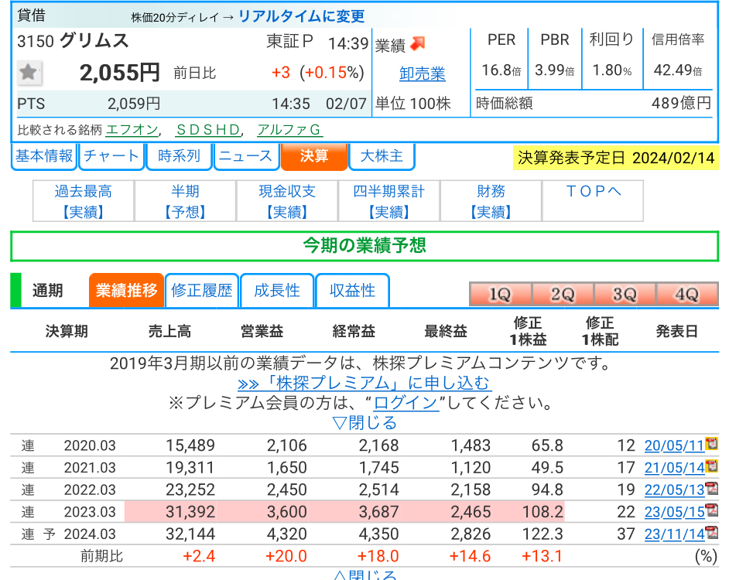Click the PBR value 3.99倍

[555, 70]
